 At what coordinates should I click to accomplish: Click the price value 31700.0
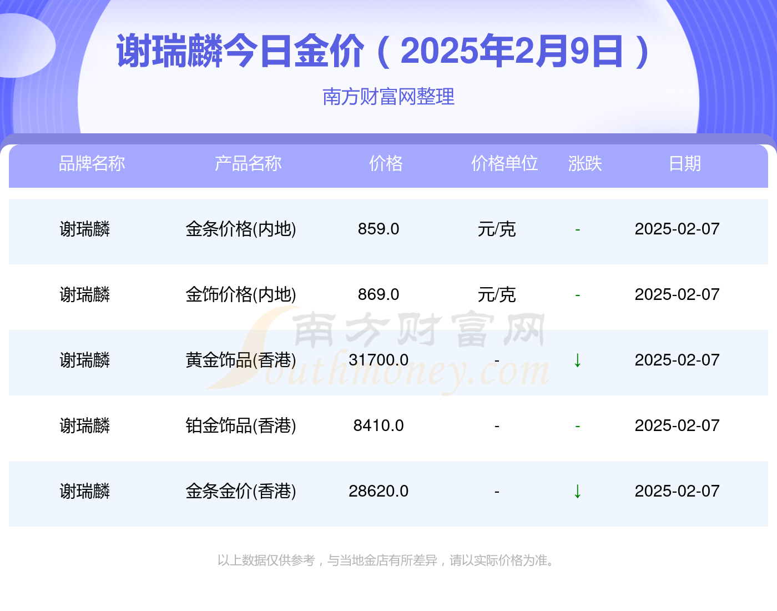point(379,360)
